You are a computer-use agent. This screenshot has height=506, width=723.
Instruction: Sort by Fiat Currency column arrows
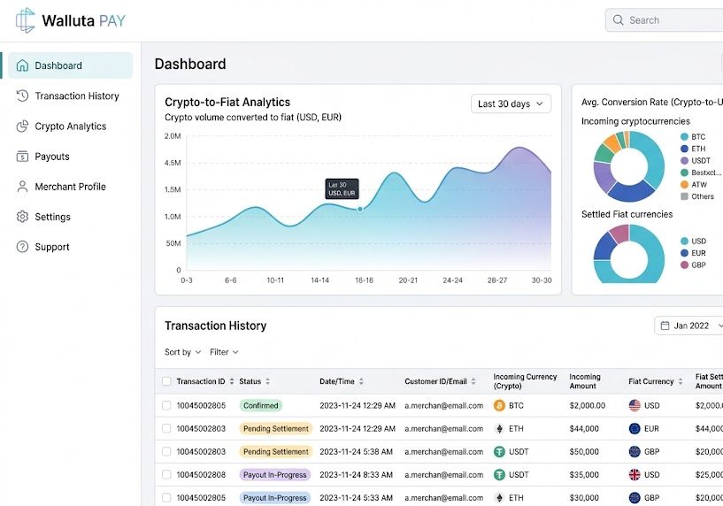tap(681, 381)
